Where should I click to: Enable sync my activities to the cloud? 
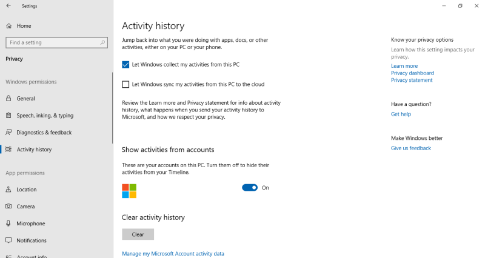[125, 85]
